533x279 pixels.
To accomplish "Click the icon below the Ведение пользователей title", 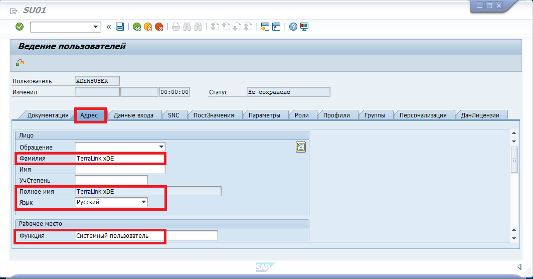I will click(x=20, y=63).
